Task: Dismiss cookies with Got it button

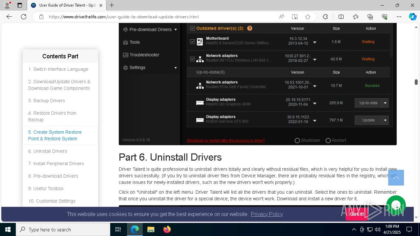Action: (x=357, y=214)
